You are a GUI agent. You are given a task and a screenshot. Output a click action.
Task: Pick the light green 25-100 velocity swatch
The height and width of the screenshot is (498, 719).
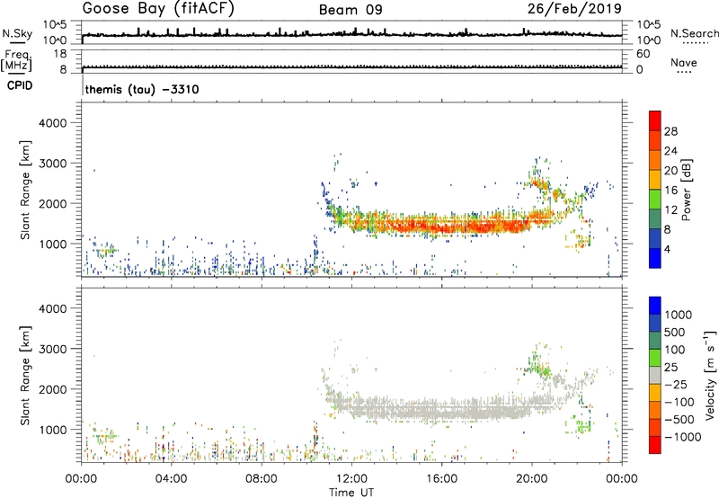[655, 358]
